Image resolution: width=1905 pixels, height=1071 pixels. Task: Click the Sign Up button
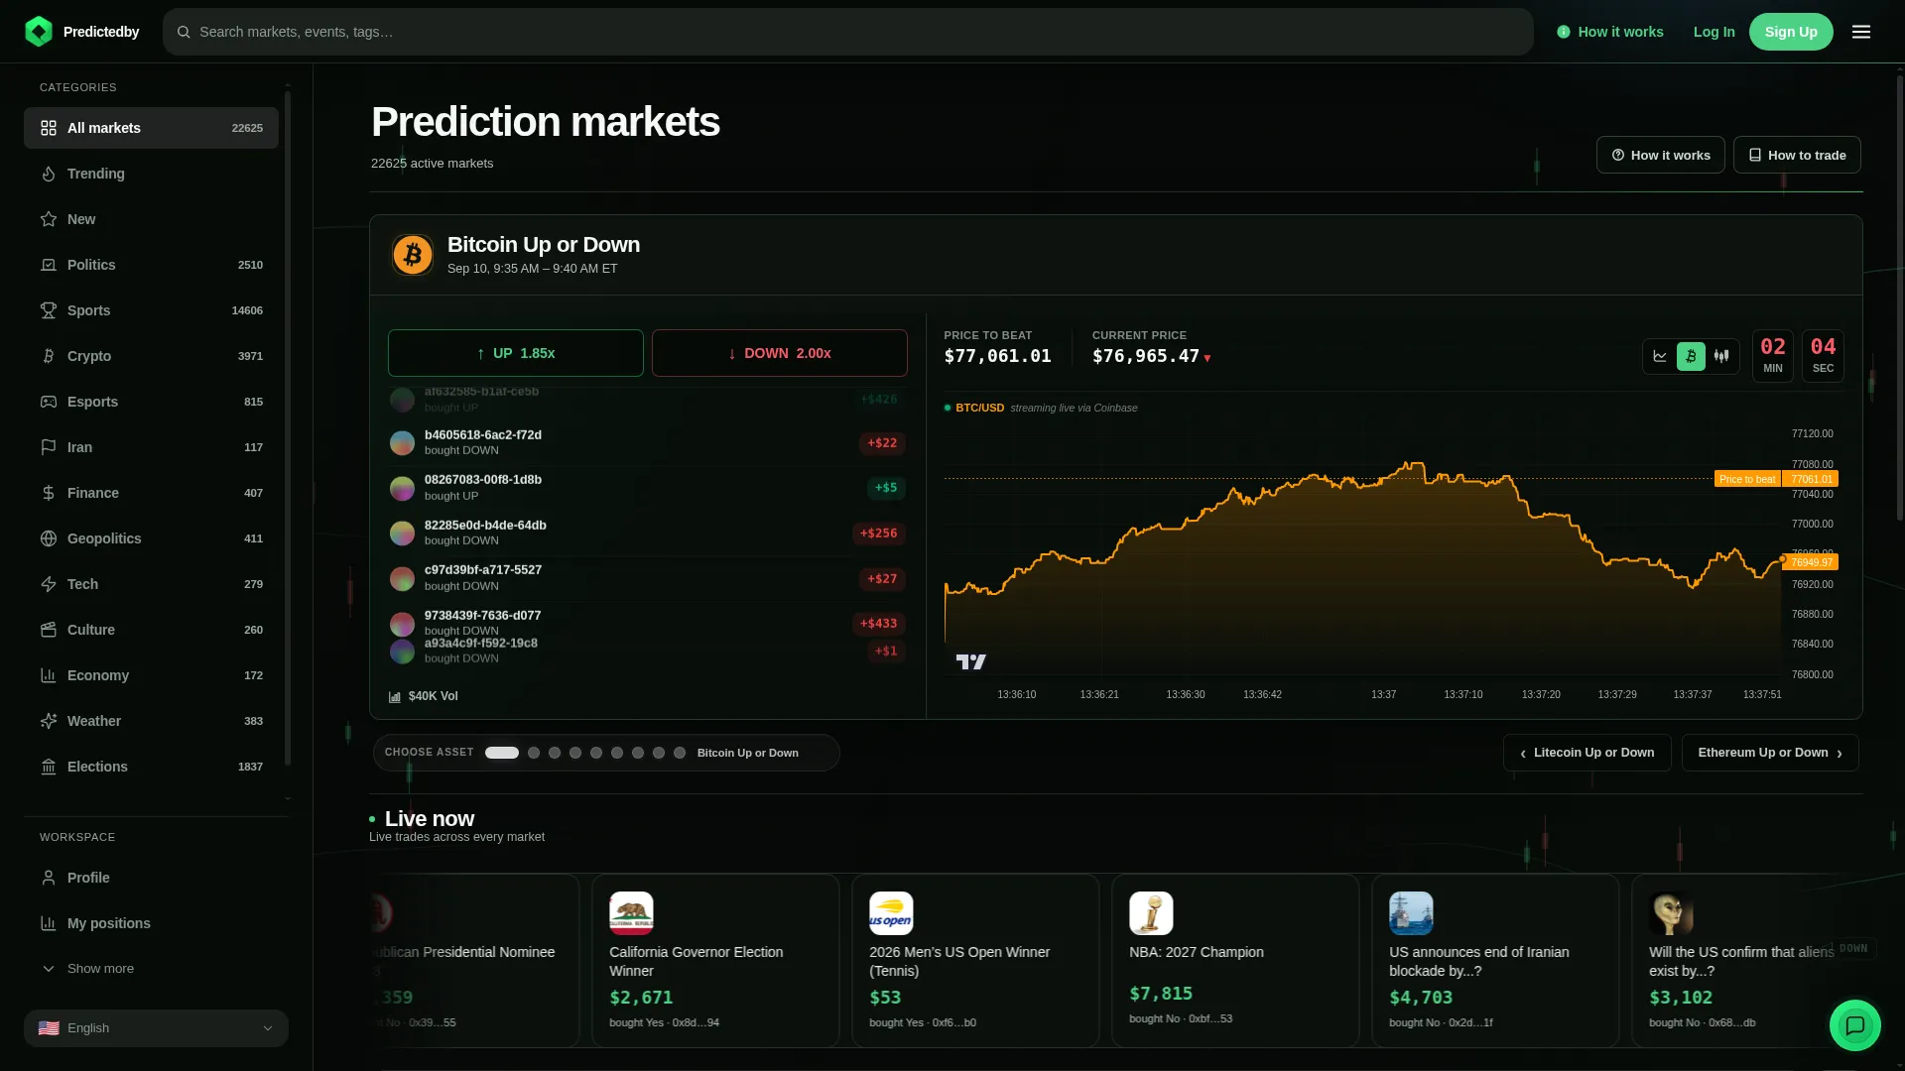tap(1791, 32)
